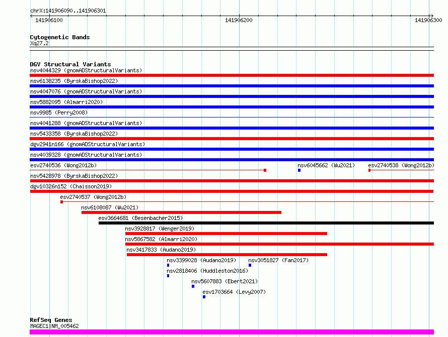
Task: Click the red nsv5867582 variant bar
Action: 279,244
